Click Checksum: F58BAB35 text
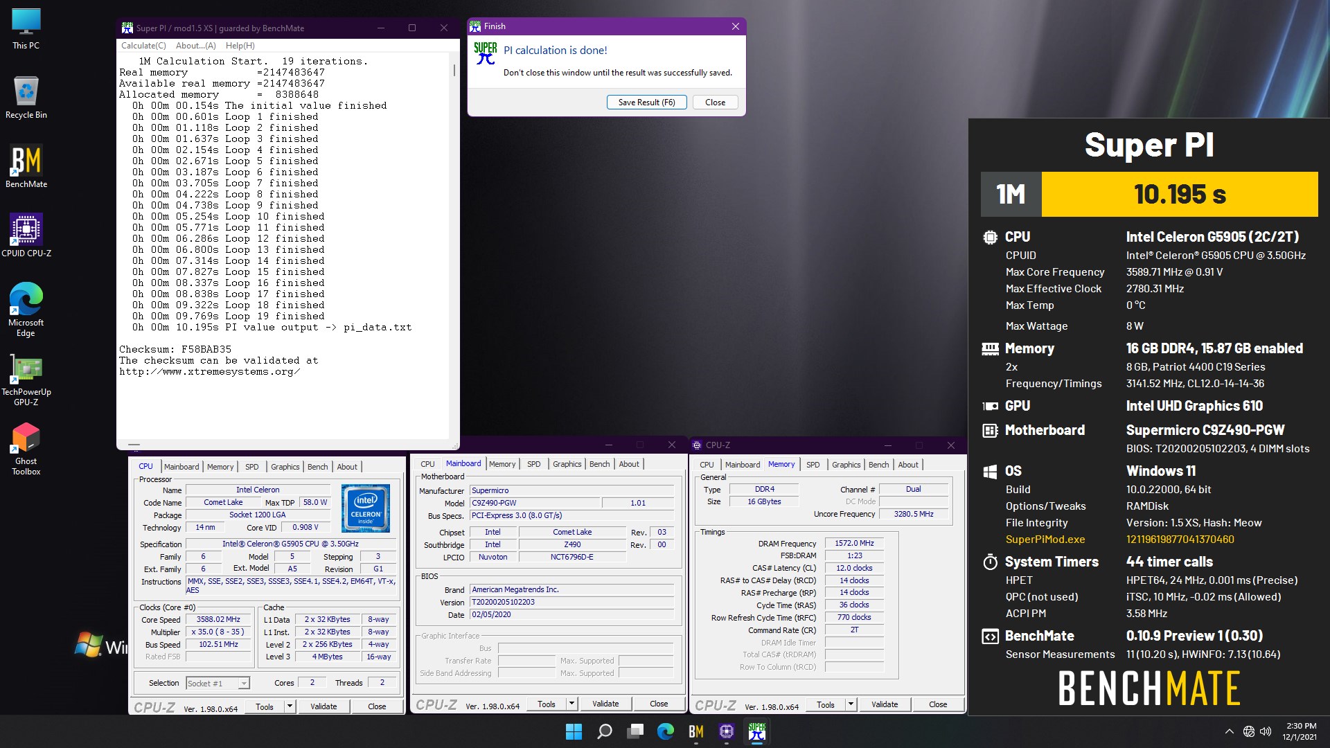 [x=175, y=349]
